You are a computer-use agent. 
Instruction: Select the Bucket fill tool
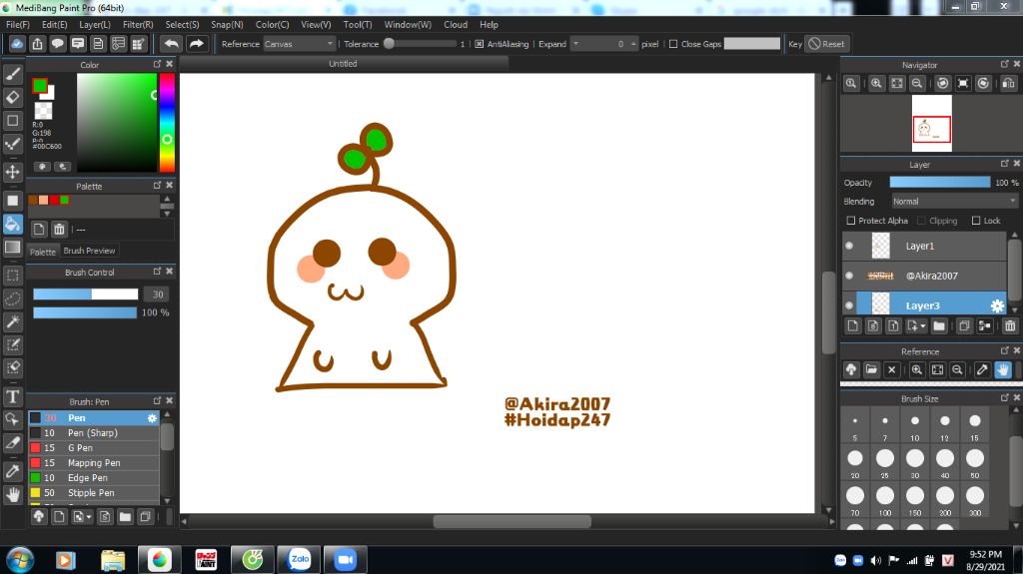pyautogui.click(x=12, y=224)
